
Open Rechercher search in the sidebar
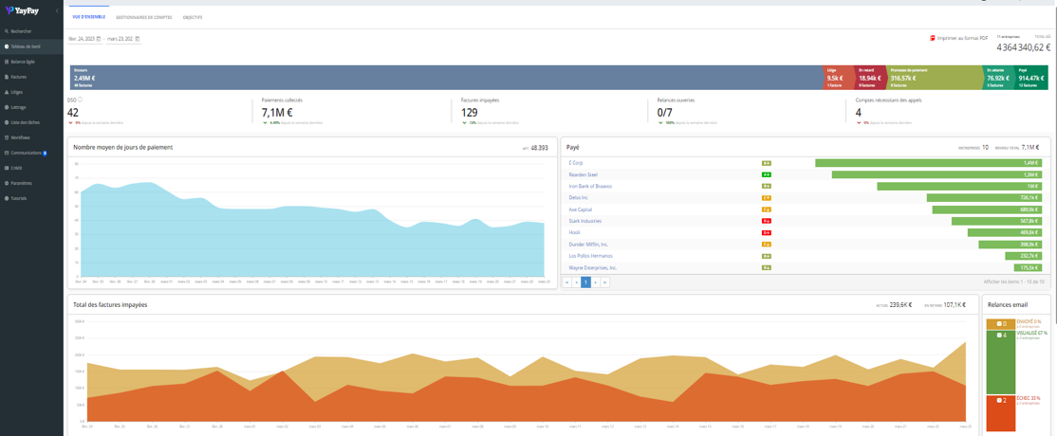pyautogui.click(x=19, y=31)
